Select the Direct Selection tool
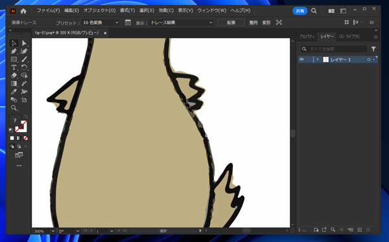Image resolution: width=389 pixels, height=242 pixels. [24, 43]
